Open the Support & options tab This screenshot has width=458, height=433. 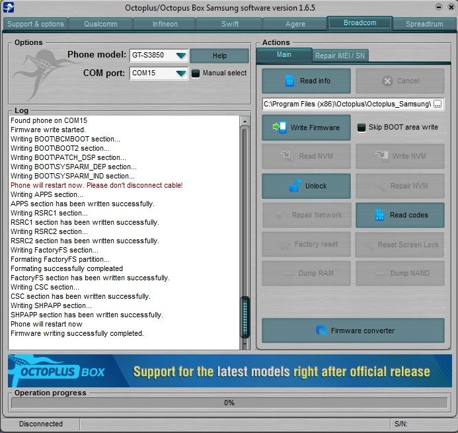pyautogui.click(x=36, y=24)
